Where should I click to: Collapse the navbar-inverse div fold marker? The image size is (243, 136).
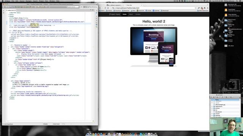(8, 47)
